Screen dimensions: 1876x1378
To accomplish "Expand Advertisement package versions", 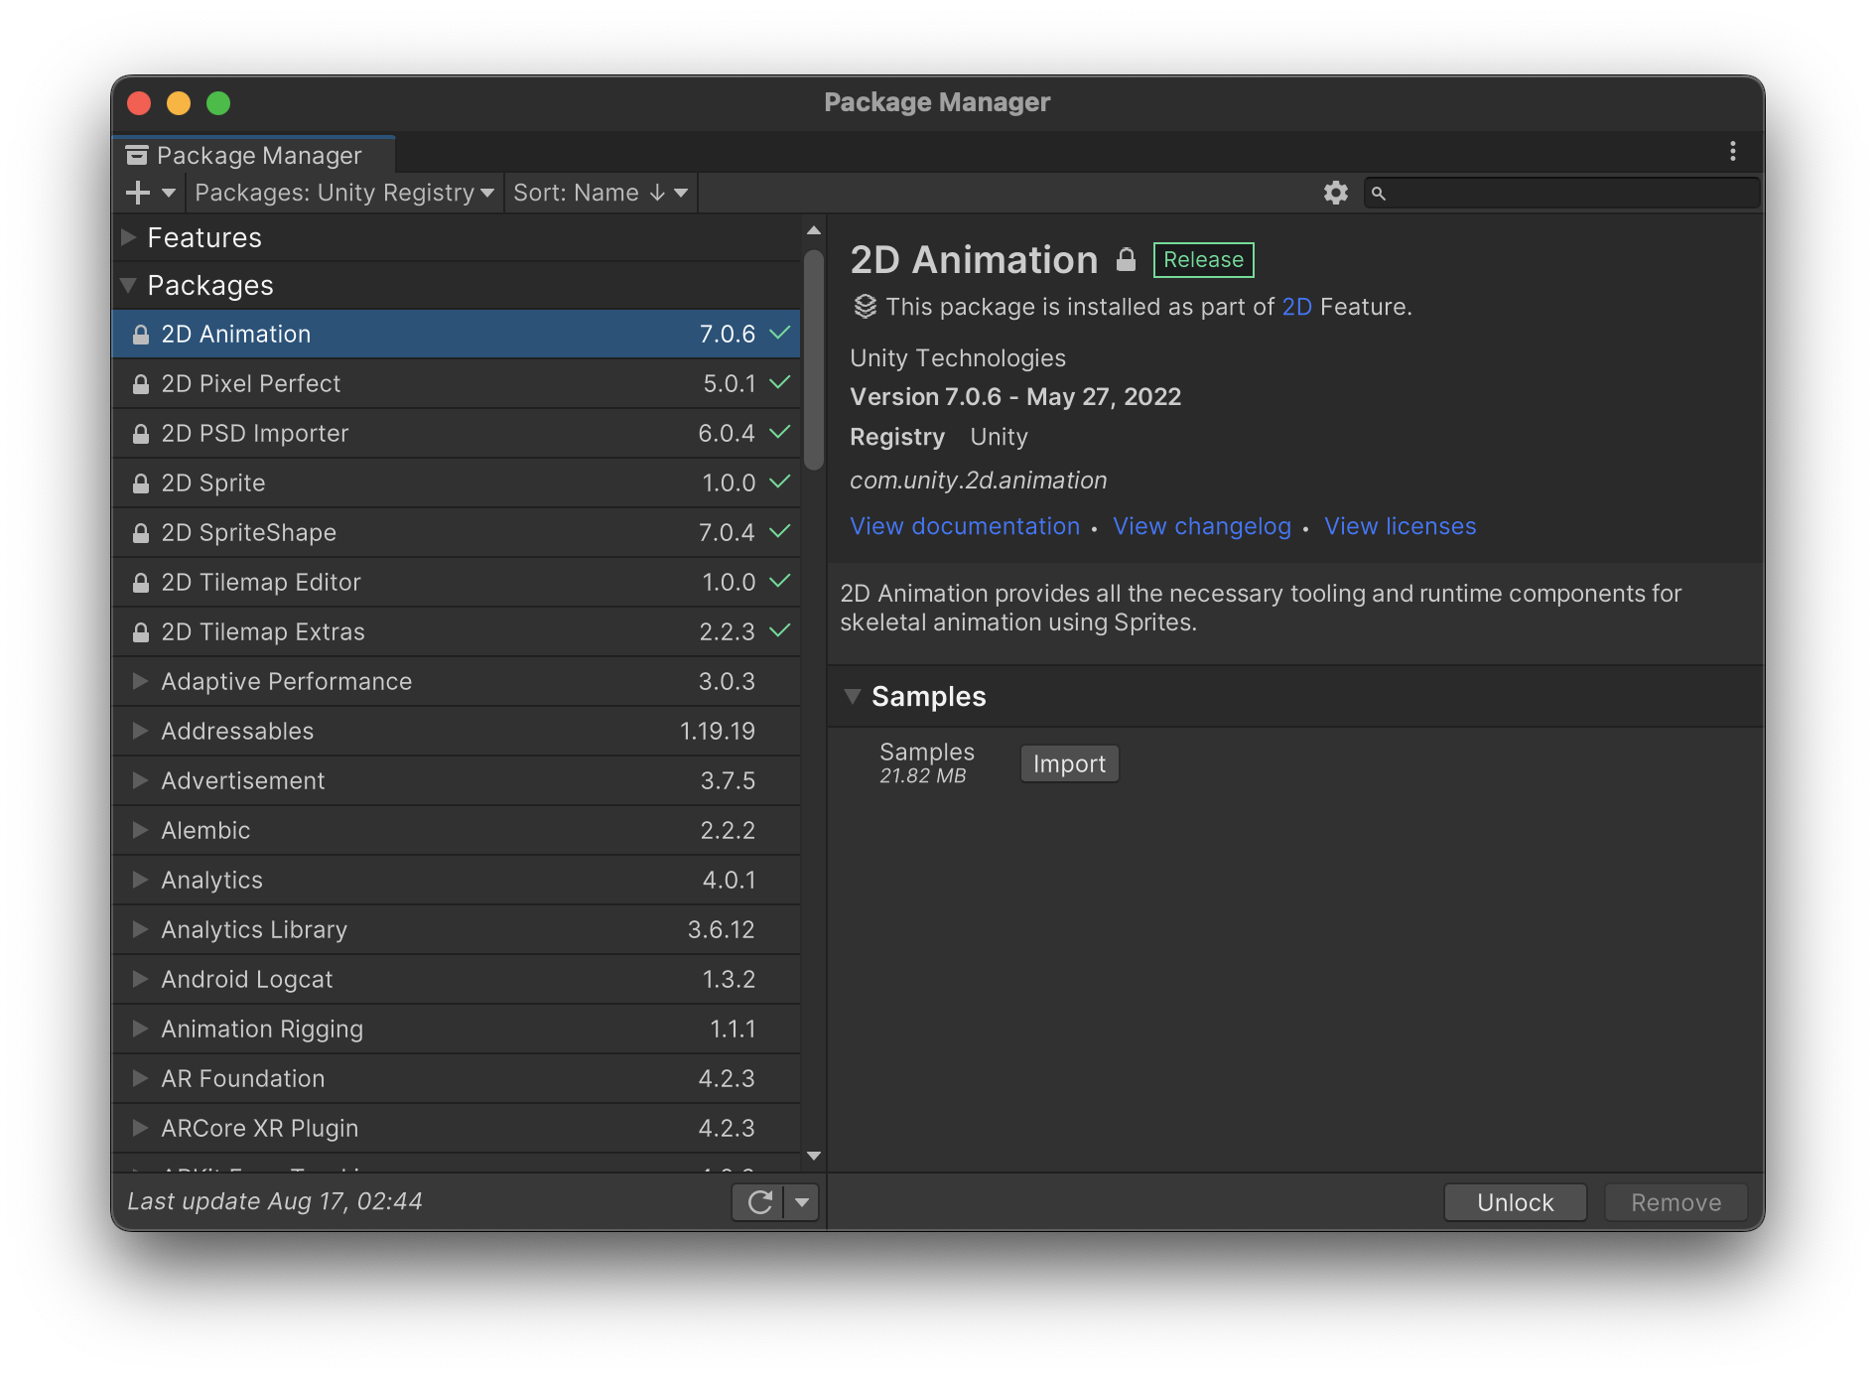I will 140,780.
